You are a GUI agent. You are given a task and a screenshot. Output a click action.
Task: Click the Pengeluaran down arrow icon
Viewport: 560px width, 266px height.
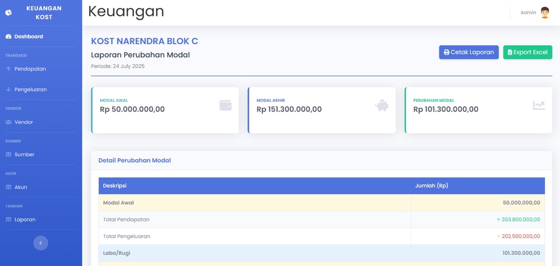point(8,90)
